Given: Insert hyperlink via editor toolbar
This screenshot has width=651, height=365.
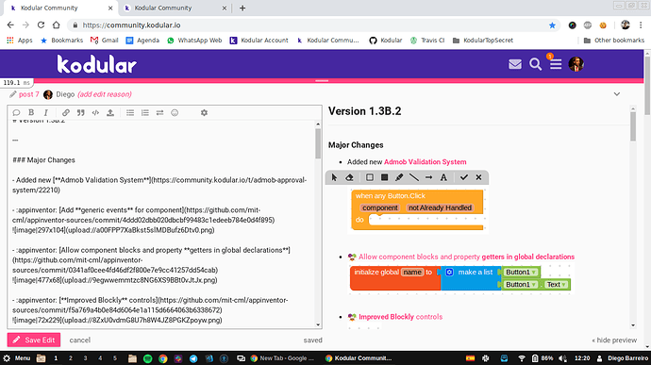Looking at the screenshot, I should (66, 112).
